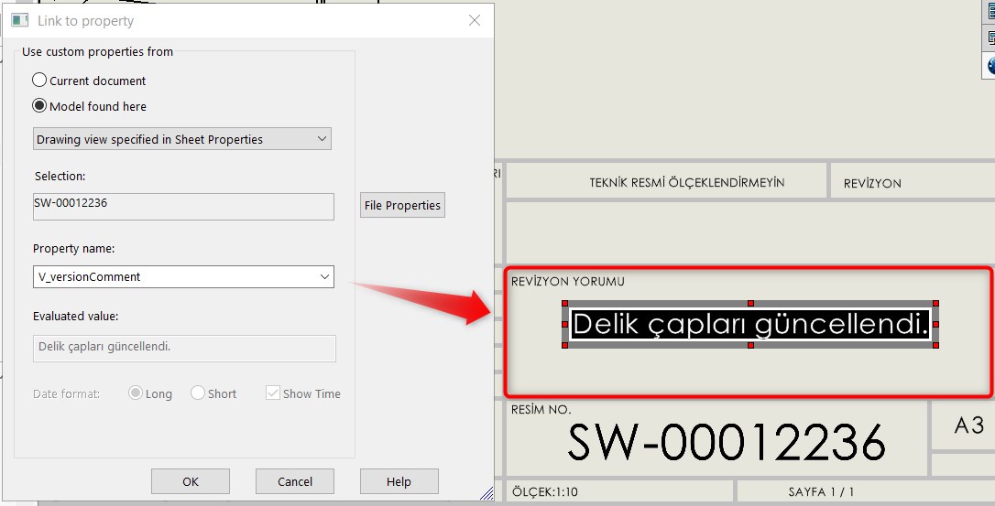This screenshot has width=995, height=506.
Task: Click the A3 sheet size text
Action: [969, 425]
